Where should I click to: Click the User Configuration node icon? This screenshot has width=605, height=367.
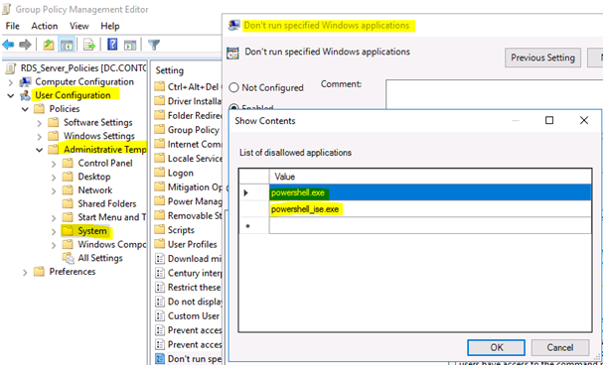click(26, 95)
